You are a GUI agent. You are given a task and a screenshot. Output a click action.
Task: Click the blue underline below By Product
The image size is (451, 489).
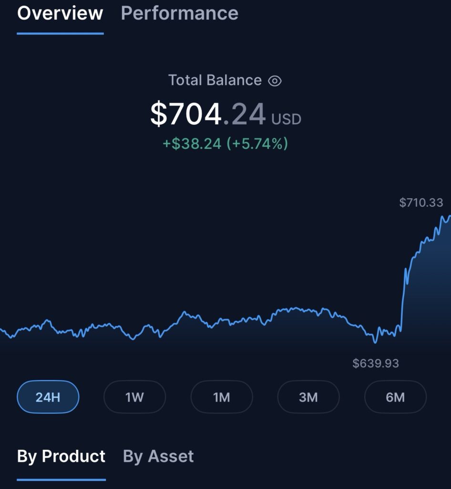point(61,479)
